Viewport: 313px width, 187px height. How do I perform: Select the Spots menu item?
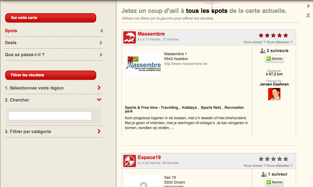click(11, 31)
